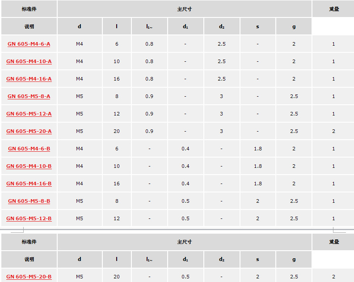Open the GN 605-M4-10-A product link
The image size is (354, 282).
29,61
